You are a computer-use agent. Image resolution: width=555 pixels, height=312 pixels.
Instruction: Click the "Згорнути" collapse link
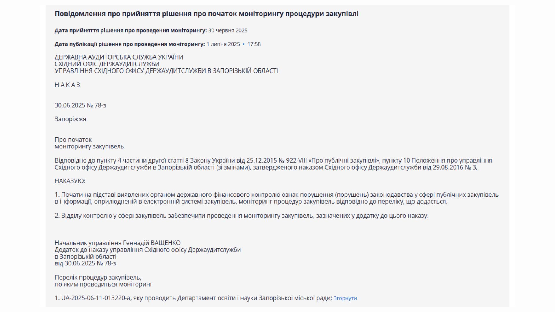(x=345, y=298)
